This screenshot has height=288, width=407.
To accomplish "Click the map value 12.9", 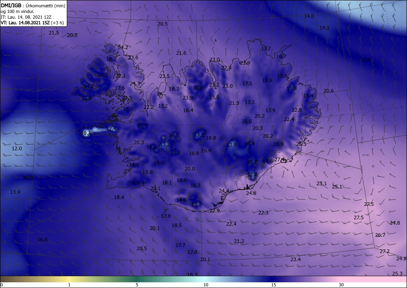I will 232,145.
